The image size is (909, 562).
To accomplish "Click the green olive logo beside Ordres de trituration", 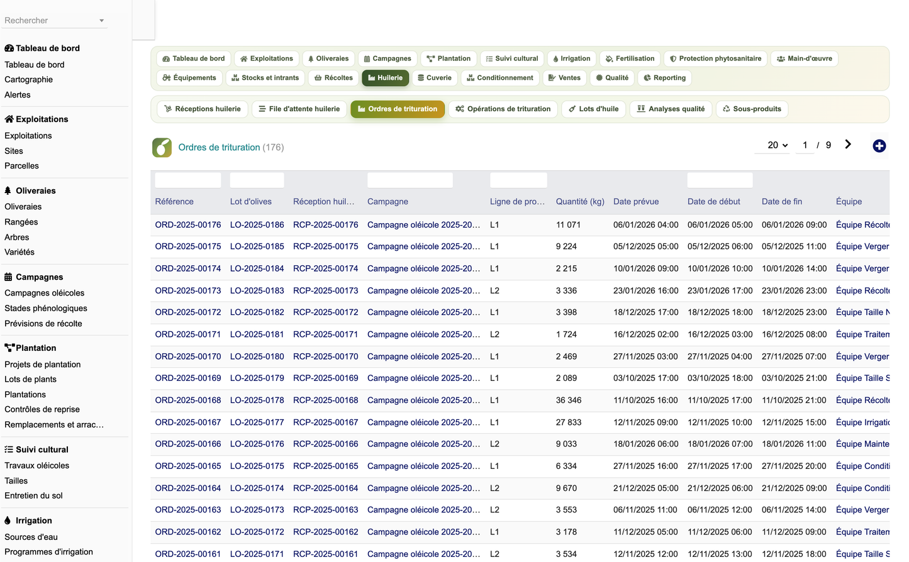I will pyautogui.click(x=162, y=148).
